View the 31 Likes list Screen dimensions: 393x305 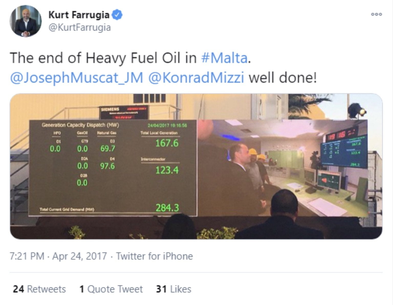click(x=173, y=289)
